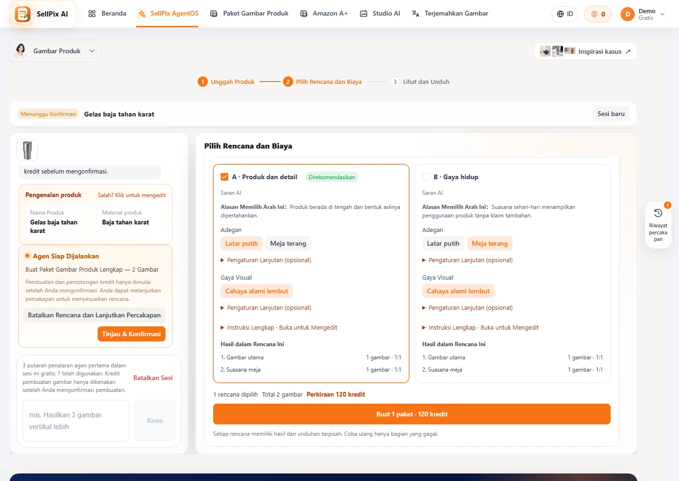Uncheck plan A Produk dan detail

[224, 177]
